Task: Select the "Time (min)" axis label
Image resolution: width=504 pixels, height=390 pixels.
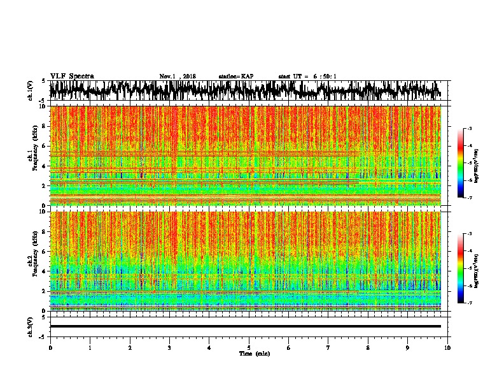Action: [x=255, y=354]
